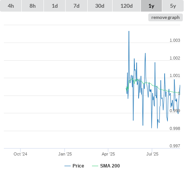Click the Jan '25 x-axis label
Screen dimensions: 184x176
pos(65,154)
